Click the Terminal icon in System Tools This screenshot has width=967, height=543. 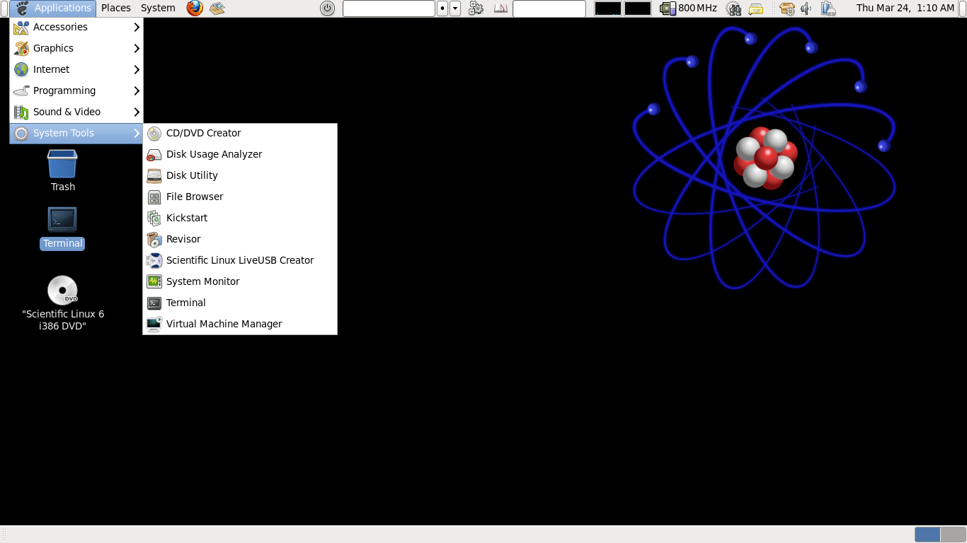154,303
